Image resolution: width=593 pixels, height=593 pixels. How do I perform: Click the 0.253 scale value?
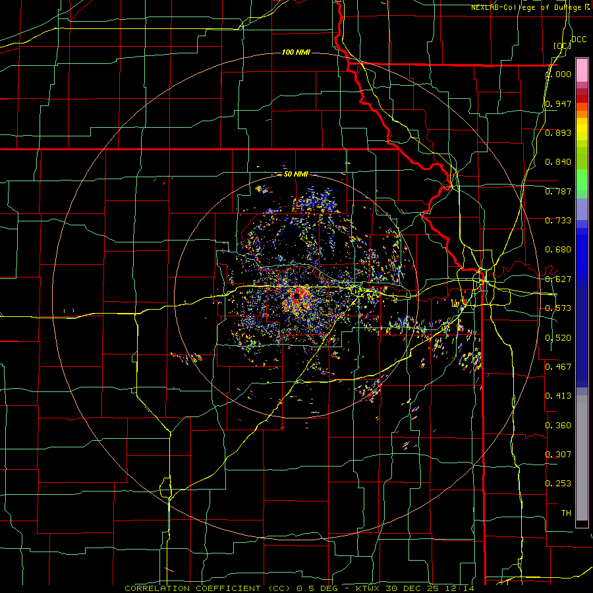tap(558, 484)
